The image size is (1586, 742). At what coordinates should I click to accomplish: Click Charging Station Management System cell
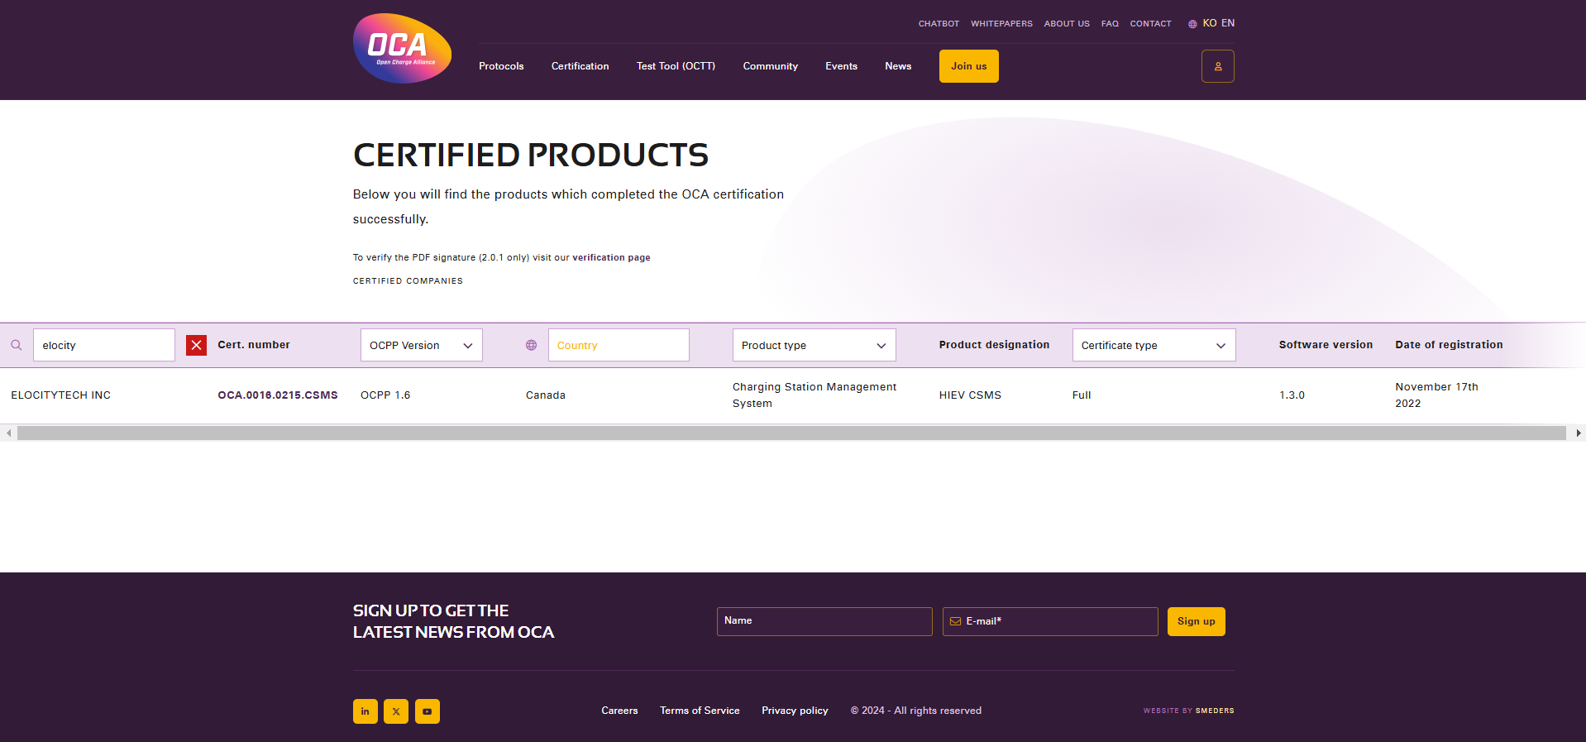[x=814, y=395]
